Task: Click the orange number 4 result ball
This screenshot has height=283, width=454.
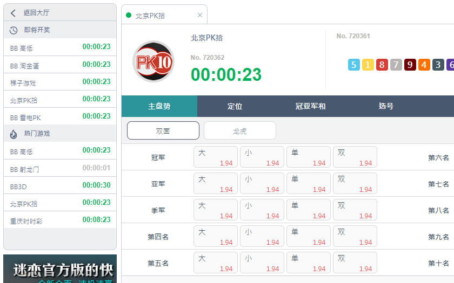Action: click(424, 65)
